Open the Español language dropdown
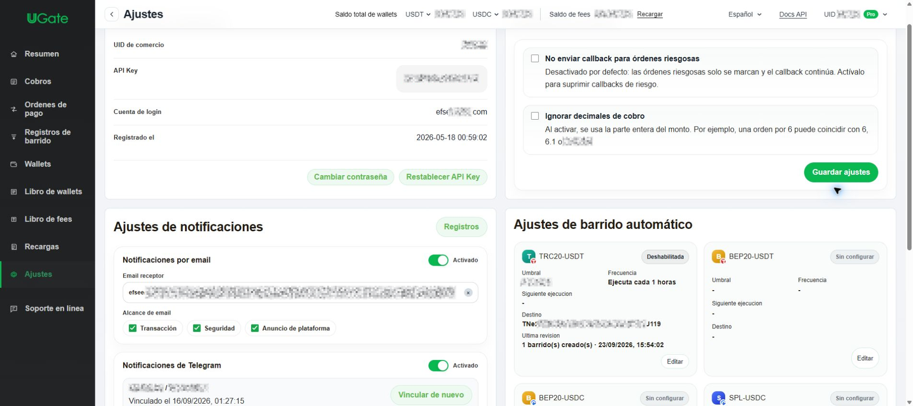The height and width of the screenshot is (406, 913). (745, 14)
